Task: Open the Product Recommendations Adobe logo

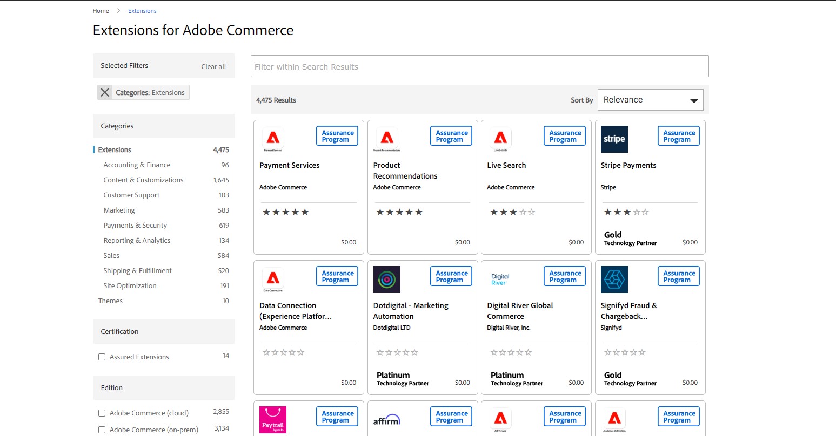Action: pos(387,139)
